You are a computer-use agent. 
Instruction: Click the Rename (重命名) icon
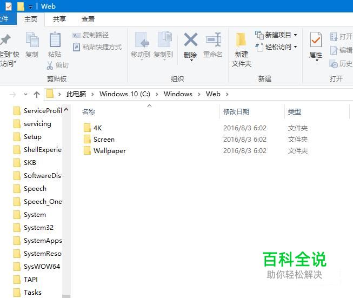click(214, 39)
